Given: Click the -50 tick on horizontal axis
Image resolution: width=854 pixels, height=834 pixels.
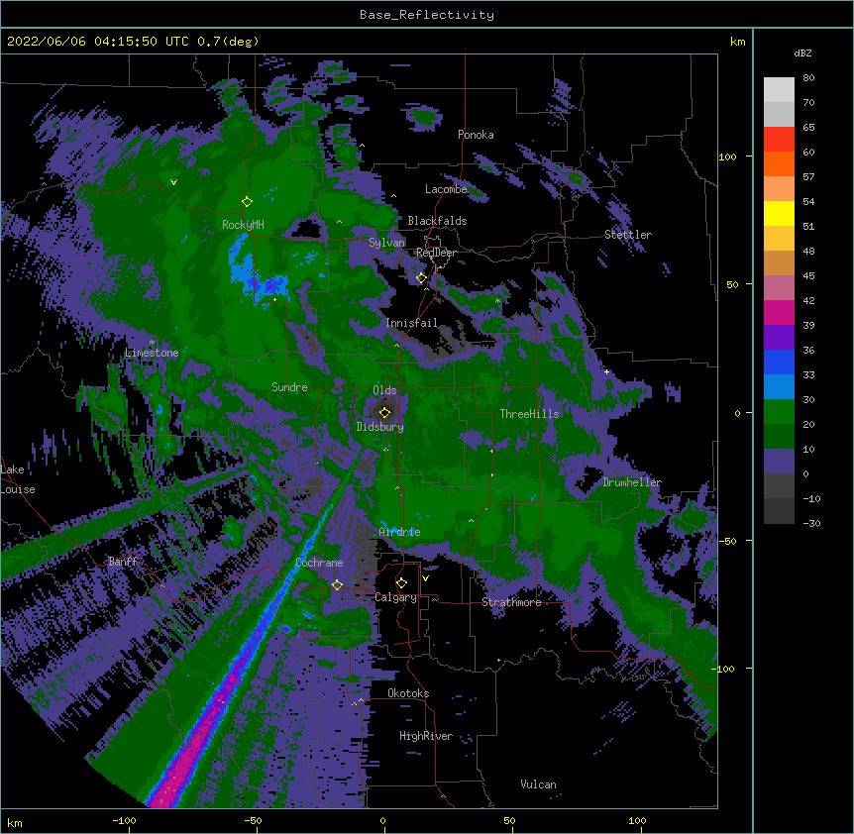Looking at the screenshot, I should (x=253, y=820).
